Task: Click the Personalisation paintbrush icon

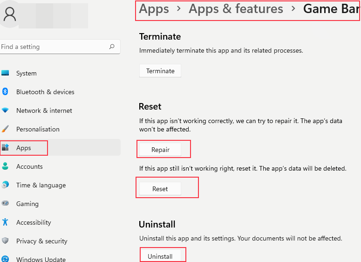Action: click(5, 129)
